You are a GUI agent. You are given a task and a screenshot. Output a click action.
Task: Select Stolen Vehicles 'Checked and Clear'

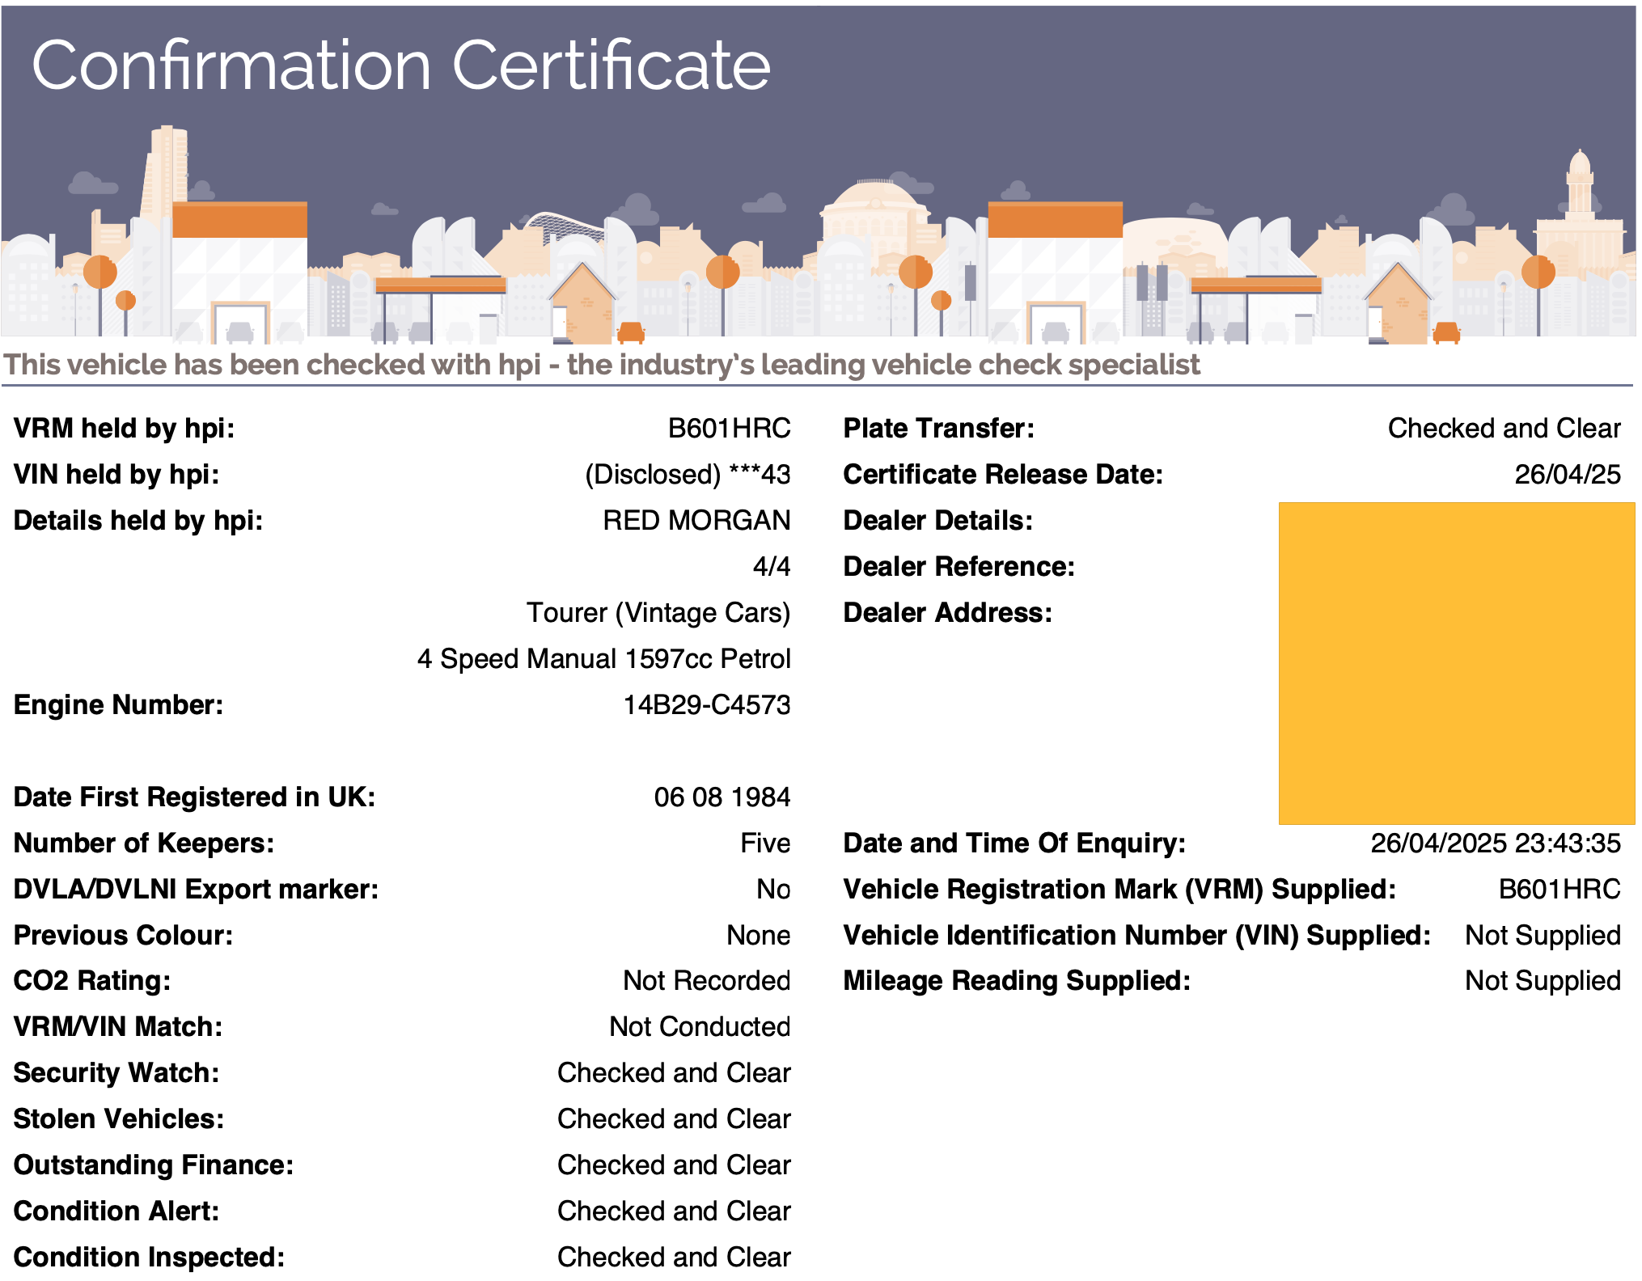click(674, 1118)
